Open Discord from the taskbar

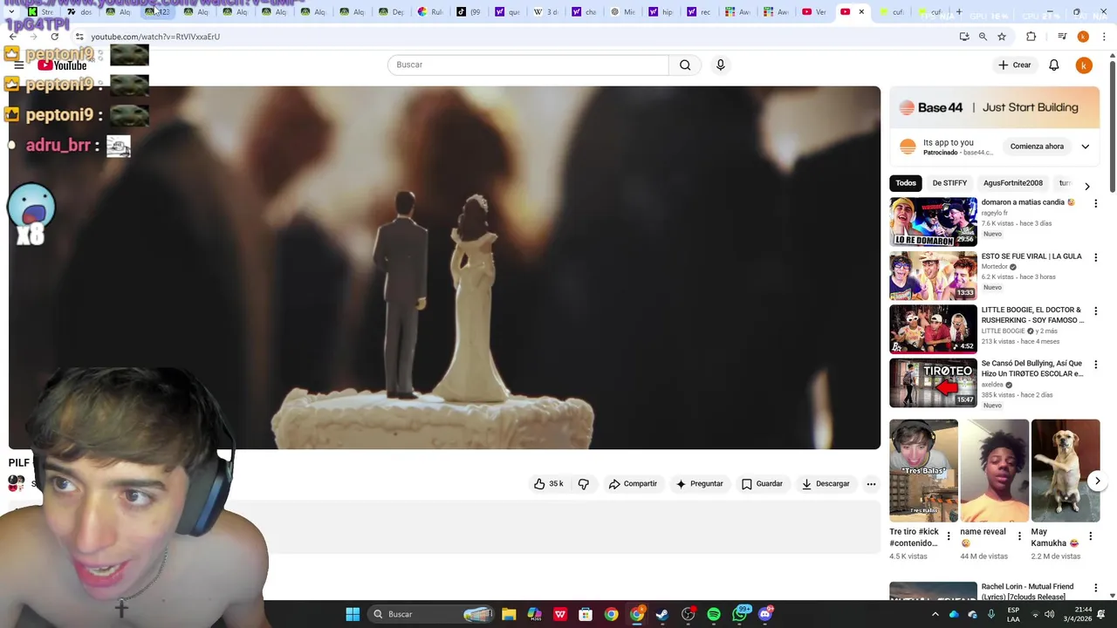point(765,614)
